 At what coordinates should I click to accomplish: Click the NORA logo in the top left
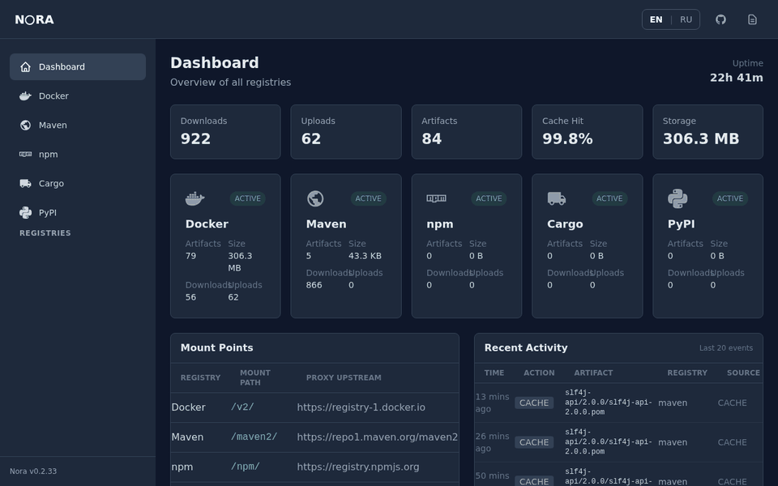[x=34, y=19]
